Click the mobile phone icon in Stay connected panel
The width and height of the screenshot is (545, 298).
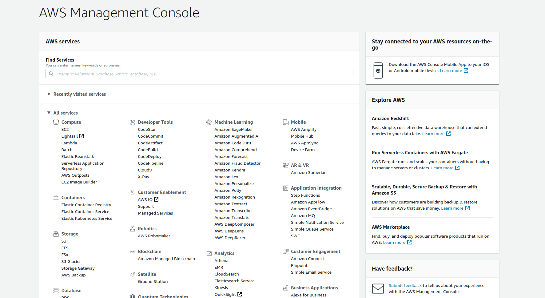click(x=378, y=70)
